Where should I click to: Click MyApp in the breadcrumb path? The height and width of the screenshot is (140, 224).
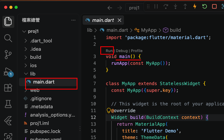(149, 30)
